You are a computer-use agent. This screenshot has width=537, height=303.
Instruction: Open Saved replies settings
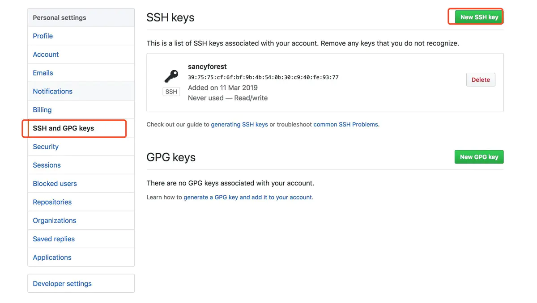[x=54, y=239]
